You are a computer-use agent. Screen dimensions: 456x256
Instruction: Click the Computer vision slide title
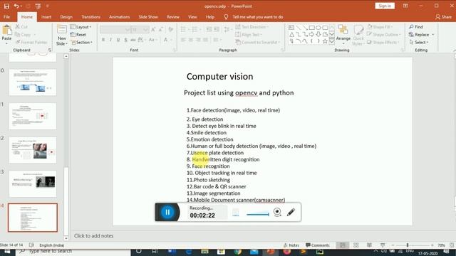point(220,77)
